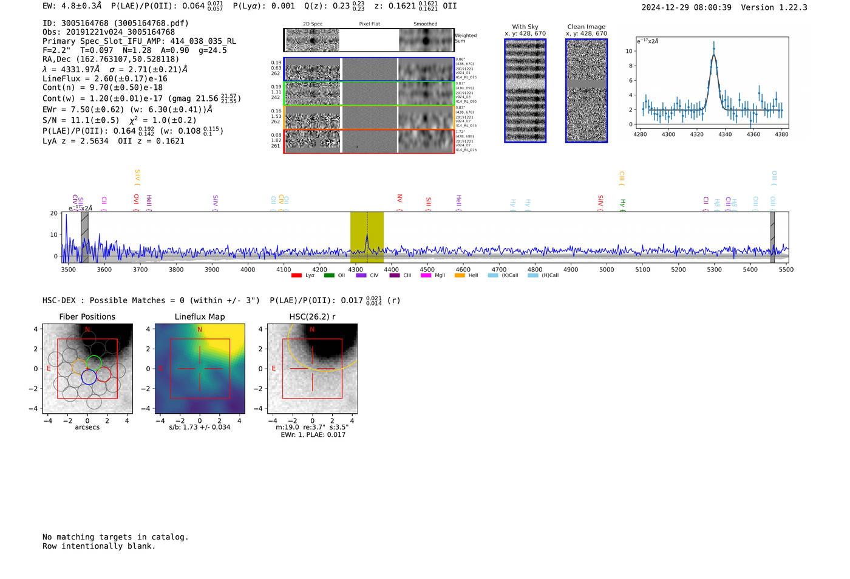Click the z: 0.1621 OII header value
The image size is (850, 579).
point(415,6)
